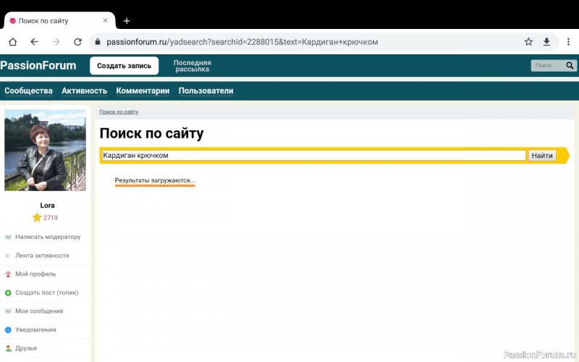Open a new tab with plus icon

point(127,21)
